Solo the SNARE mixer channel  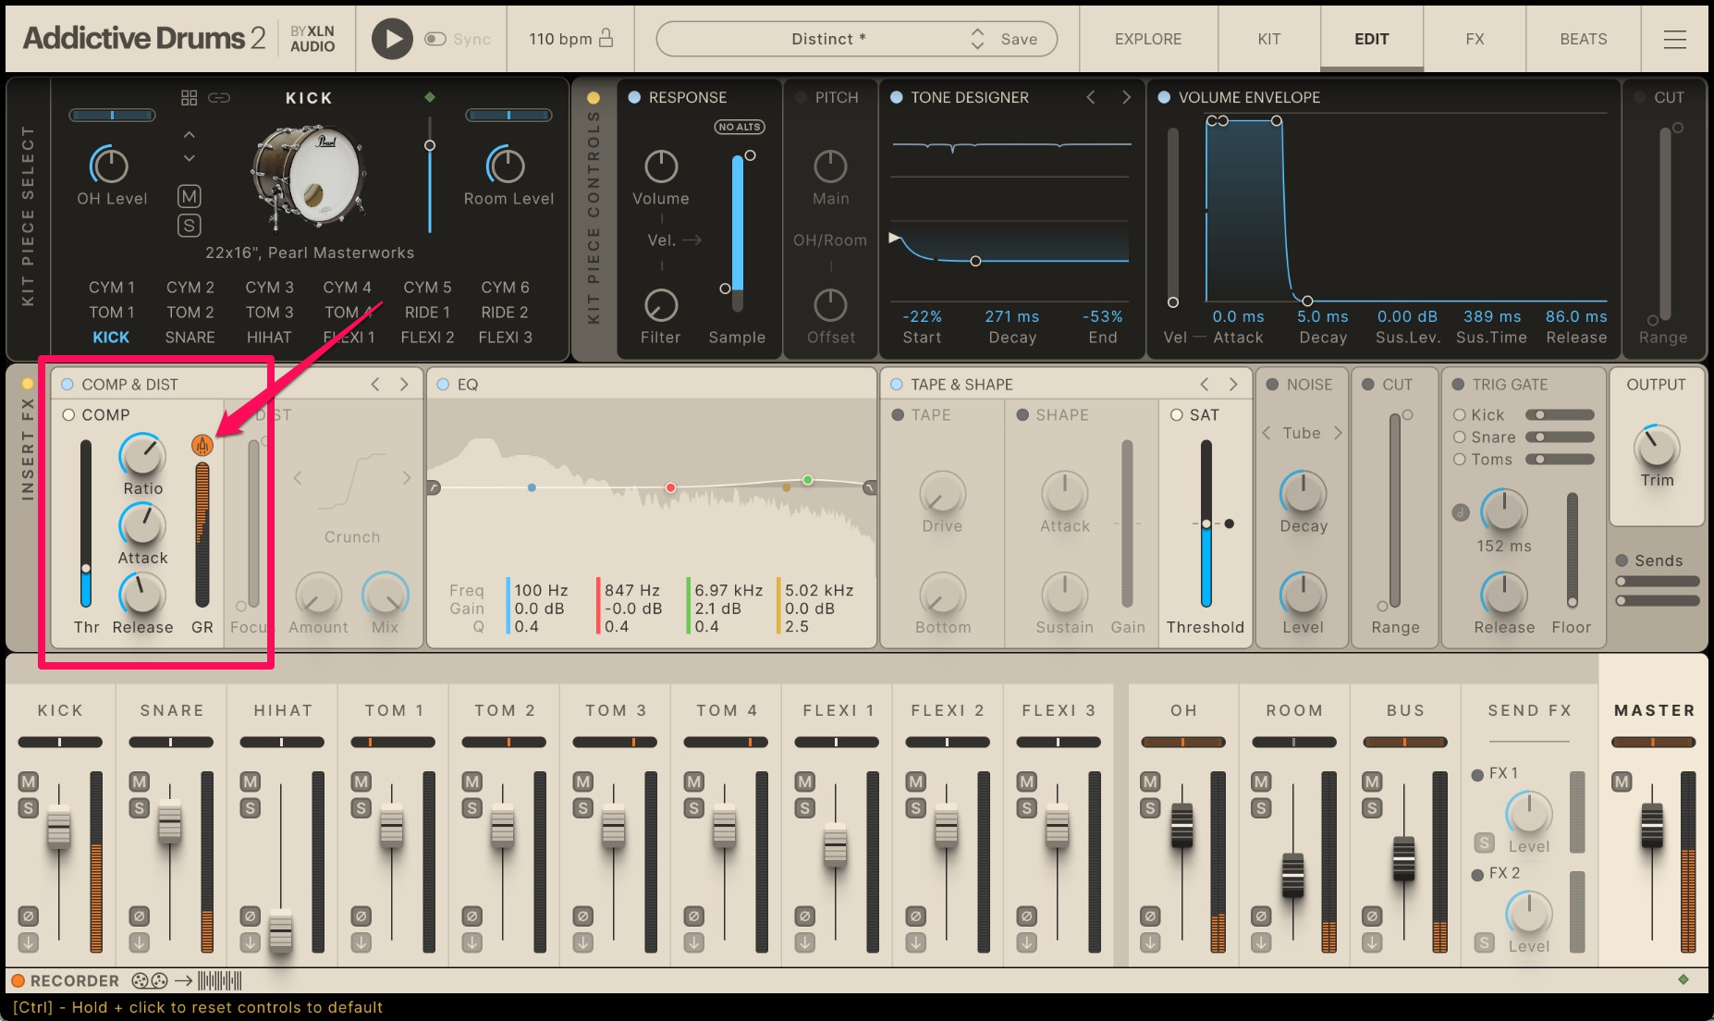140,808
